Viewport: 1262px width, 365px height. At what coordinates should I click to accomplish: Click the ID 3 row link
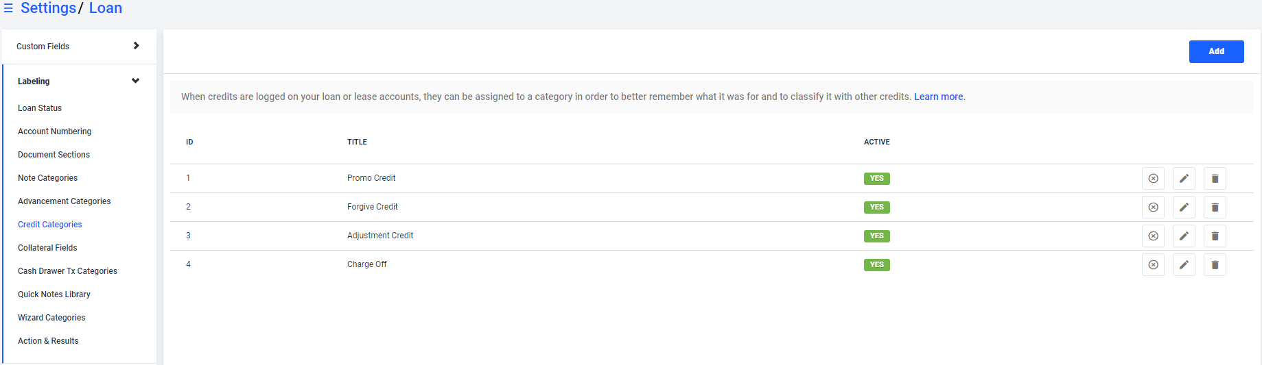(x=188, y=236)
